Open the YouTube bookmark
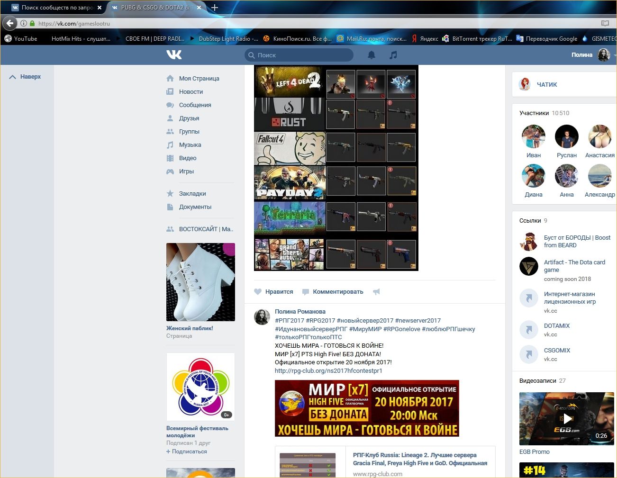 21,39
